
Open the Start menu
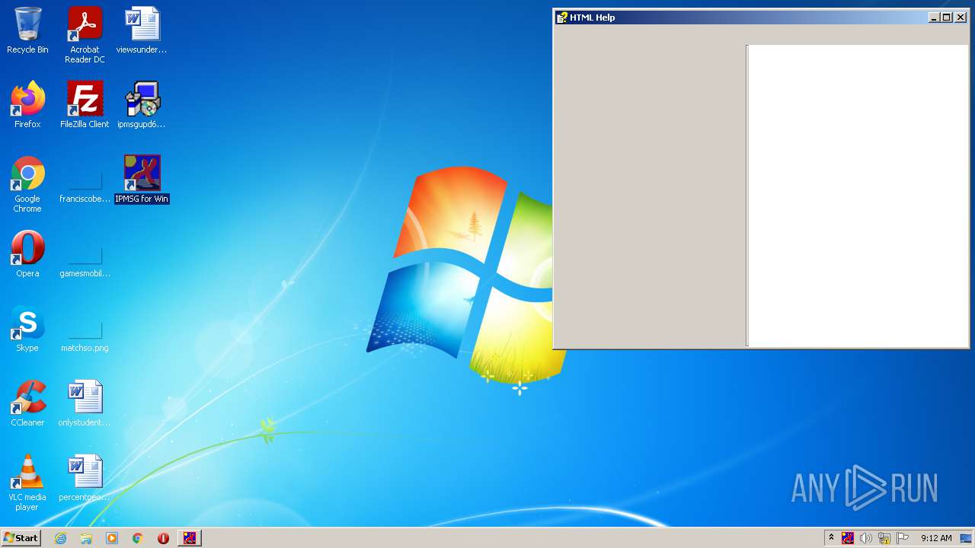(x=21, y=537)
